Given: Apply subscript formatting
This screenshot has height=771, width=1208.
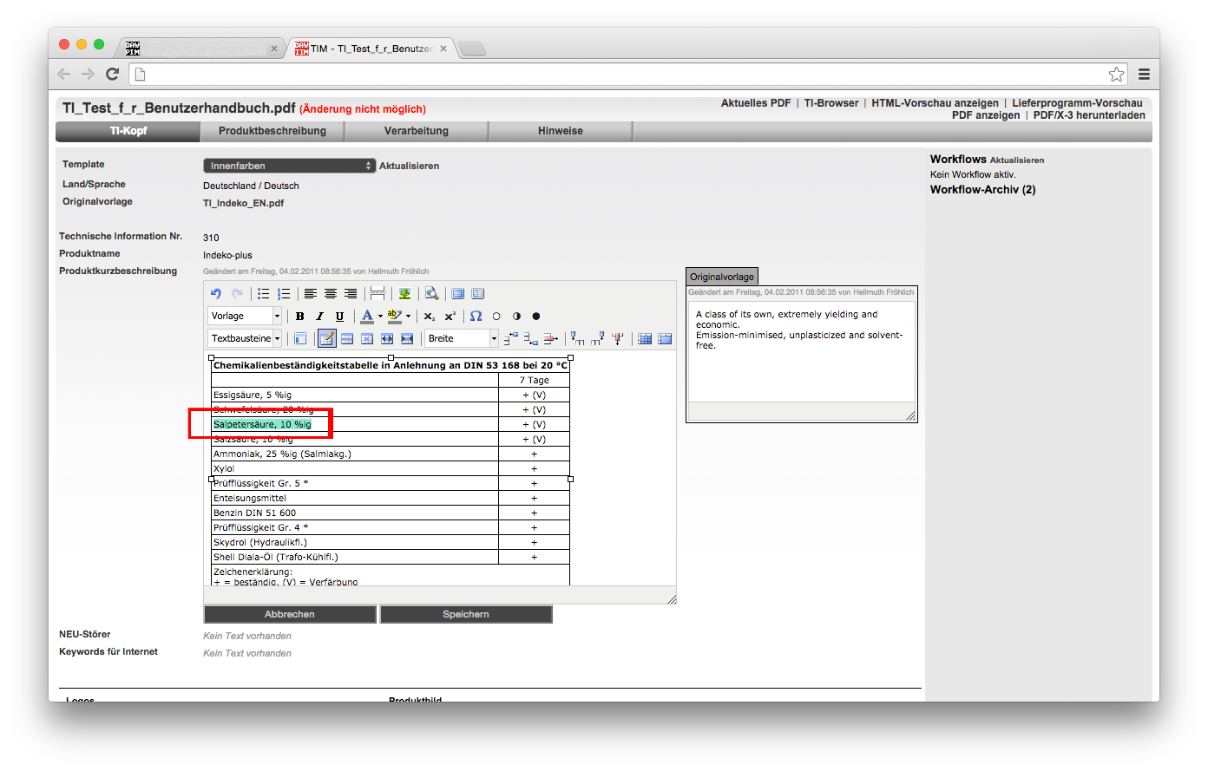Looking at the screenshot, I should click(x=429, y=317).
